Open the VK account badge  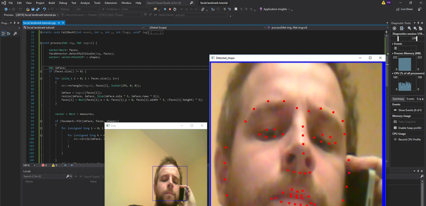(389, 3)
